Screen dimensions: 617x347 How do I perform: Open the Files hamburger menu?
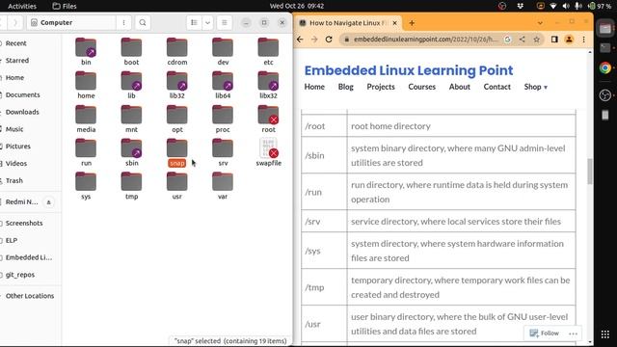[x=225, y=23]
